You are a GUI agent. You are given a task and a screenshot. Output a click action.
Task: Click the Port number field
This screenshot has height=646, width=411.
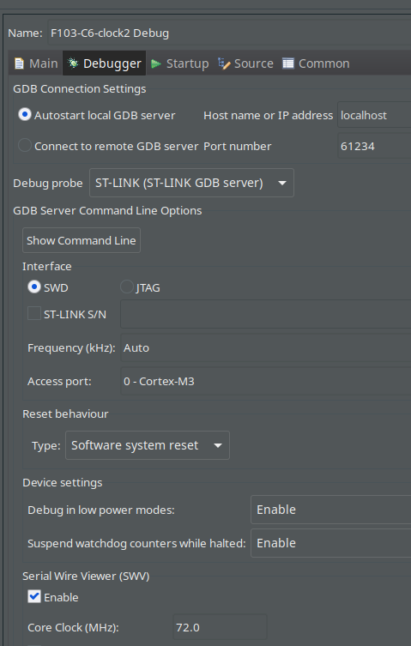374,146
